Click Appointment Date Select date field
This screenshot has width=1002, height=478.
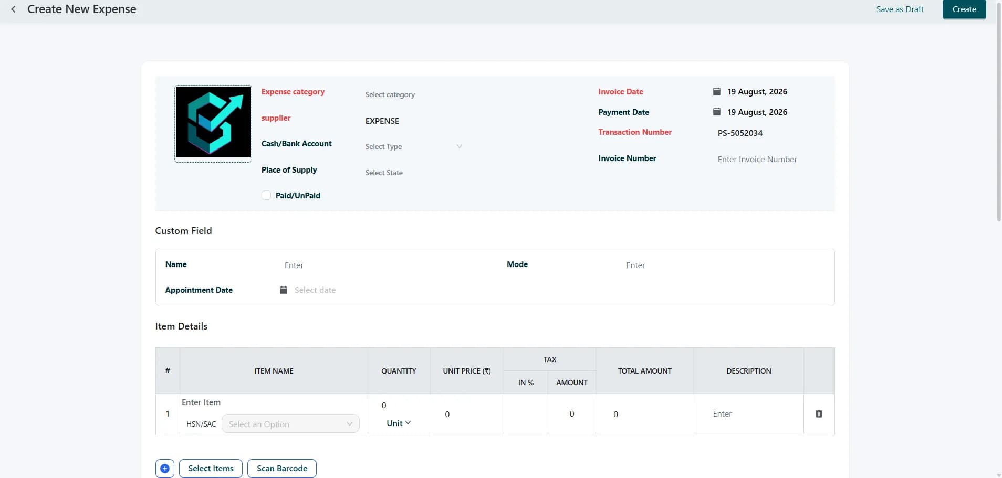[x=315, y=290]
